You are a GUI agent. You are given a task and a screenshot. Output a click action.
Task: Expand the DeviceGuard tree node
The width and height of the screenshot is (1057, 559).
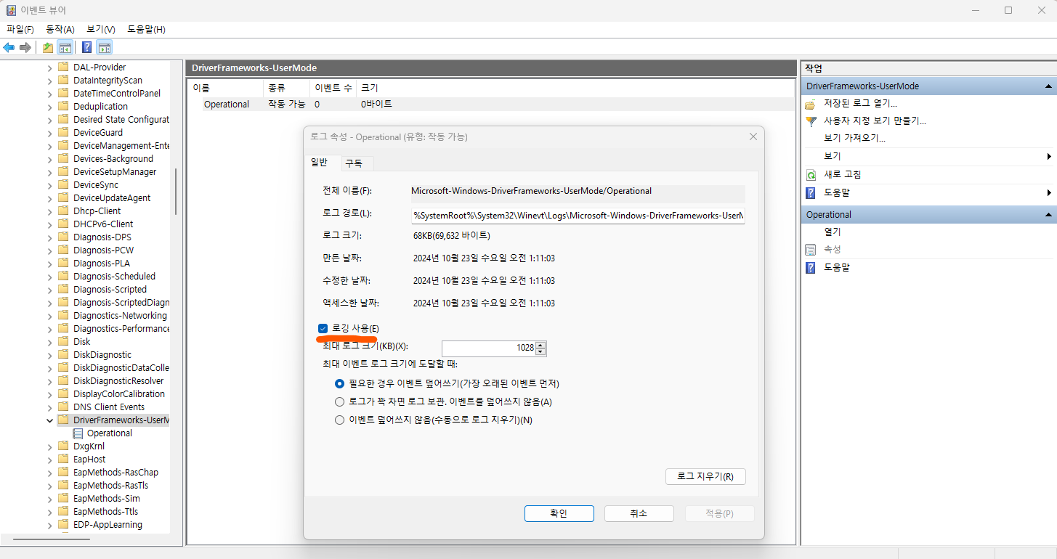pos(49,133)
